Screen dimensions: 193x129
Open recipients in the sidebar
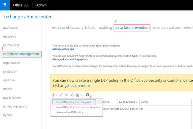(9, 36)
